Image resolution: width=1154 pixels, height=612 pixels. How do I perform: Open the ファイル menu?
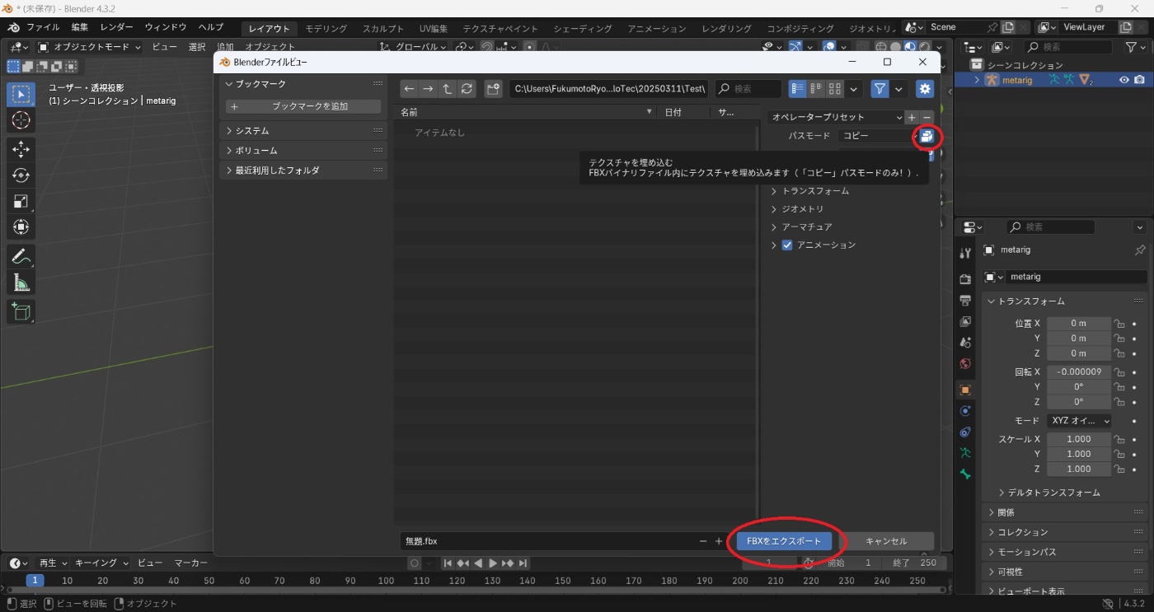43,27
